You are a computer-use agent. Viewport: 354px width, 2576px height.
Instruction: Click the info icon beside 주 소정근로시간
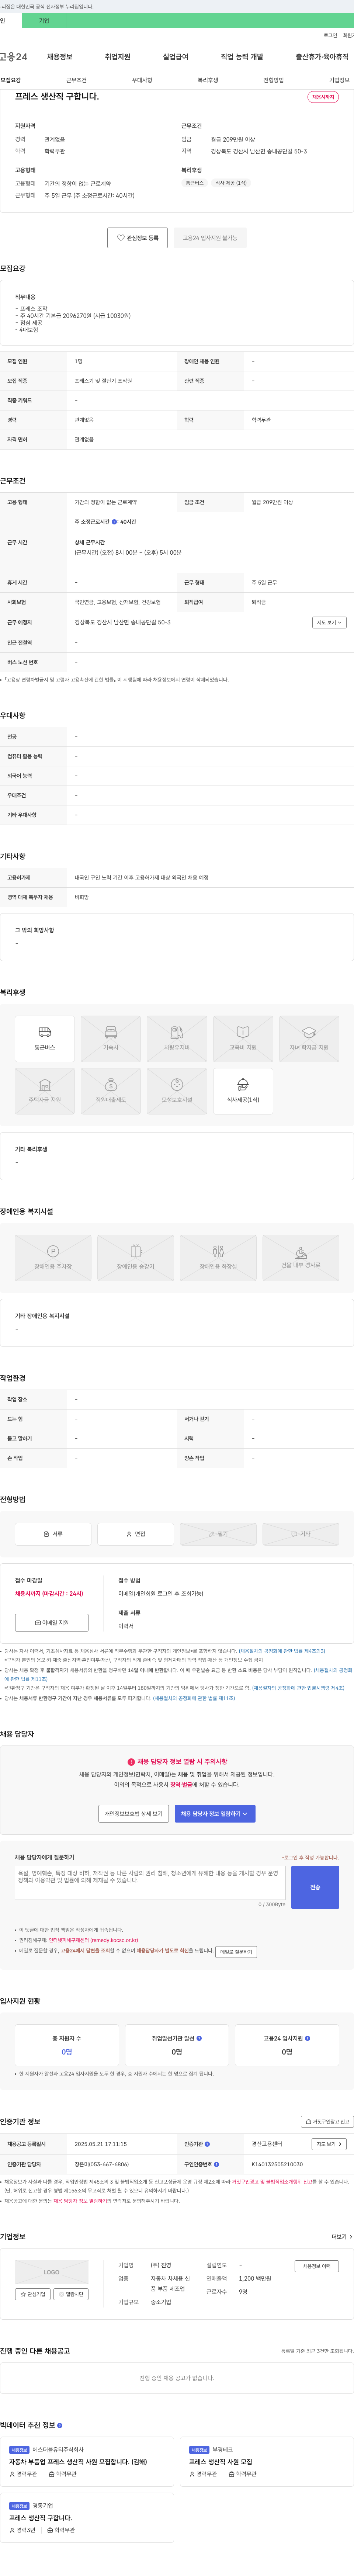[114, 522]
